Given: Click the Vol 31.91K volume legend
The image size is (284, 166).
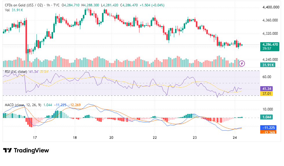Looking at the screenshot, I should tap(14, 10).
